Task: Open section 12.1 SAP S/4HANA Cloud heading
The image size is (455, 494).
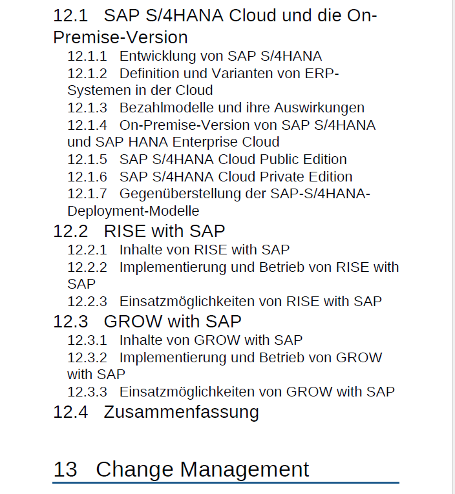Action: (215, 26)
